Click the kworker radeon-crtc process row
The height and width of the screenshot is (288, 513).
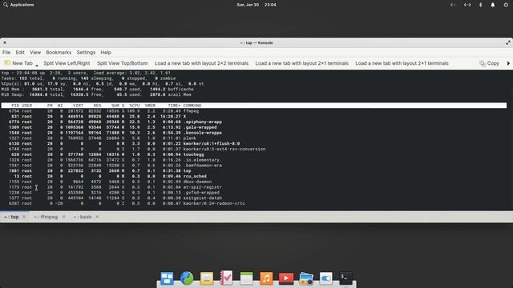pos(254,203)
